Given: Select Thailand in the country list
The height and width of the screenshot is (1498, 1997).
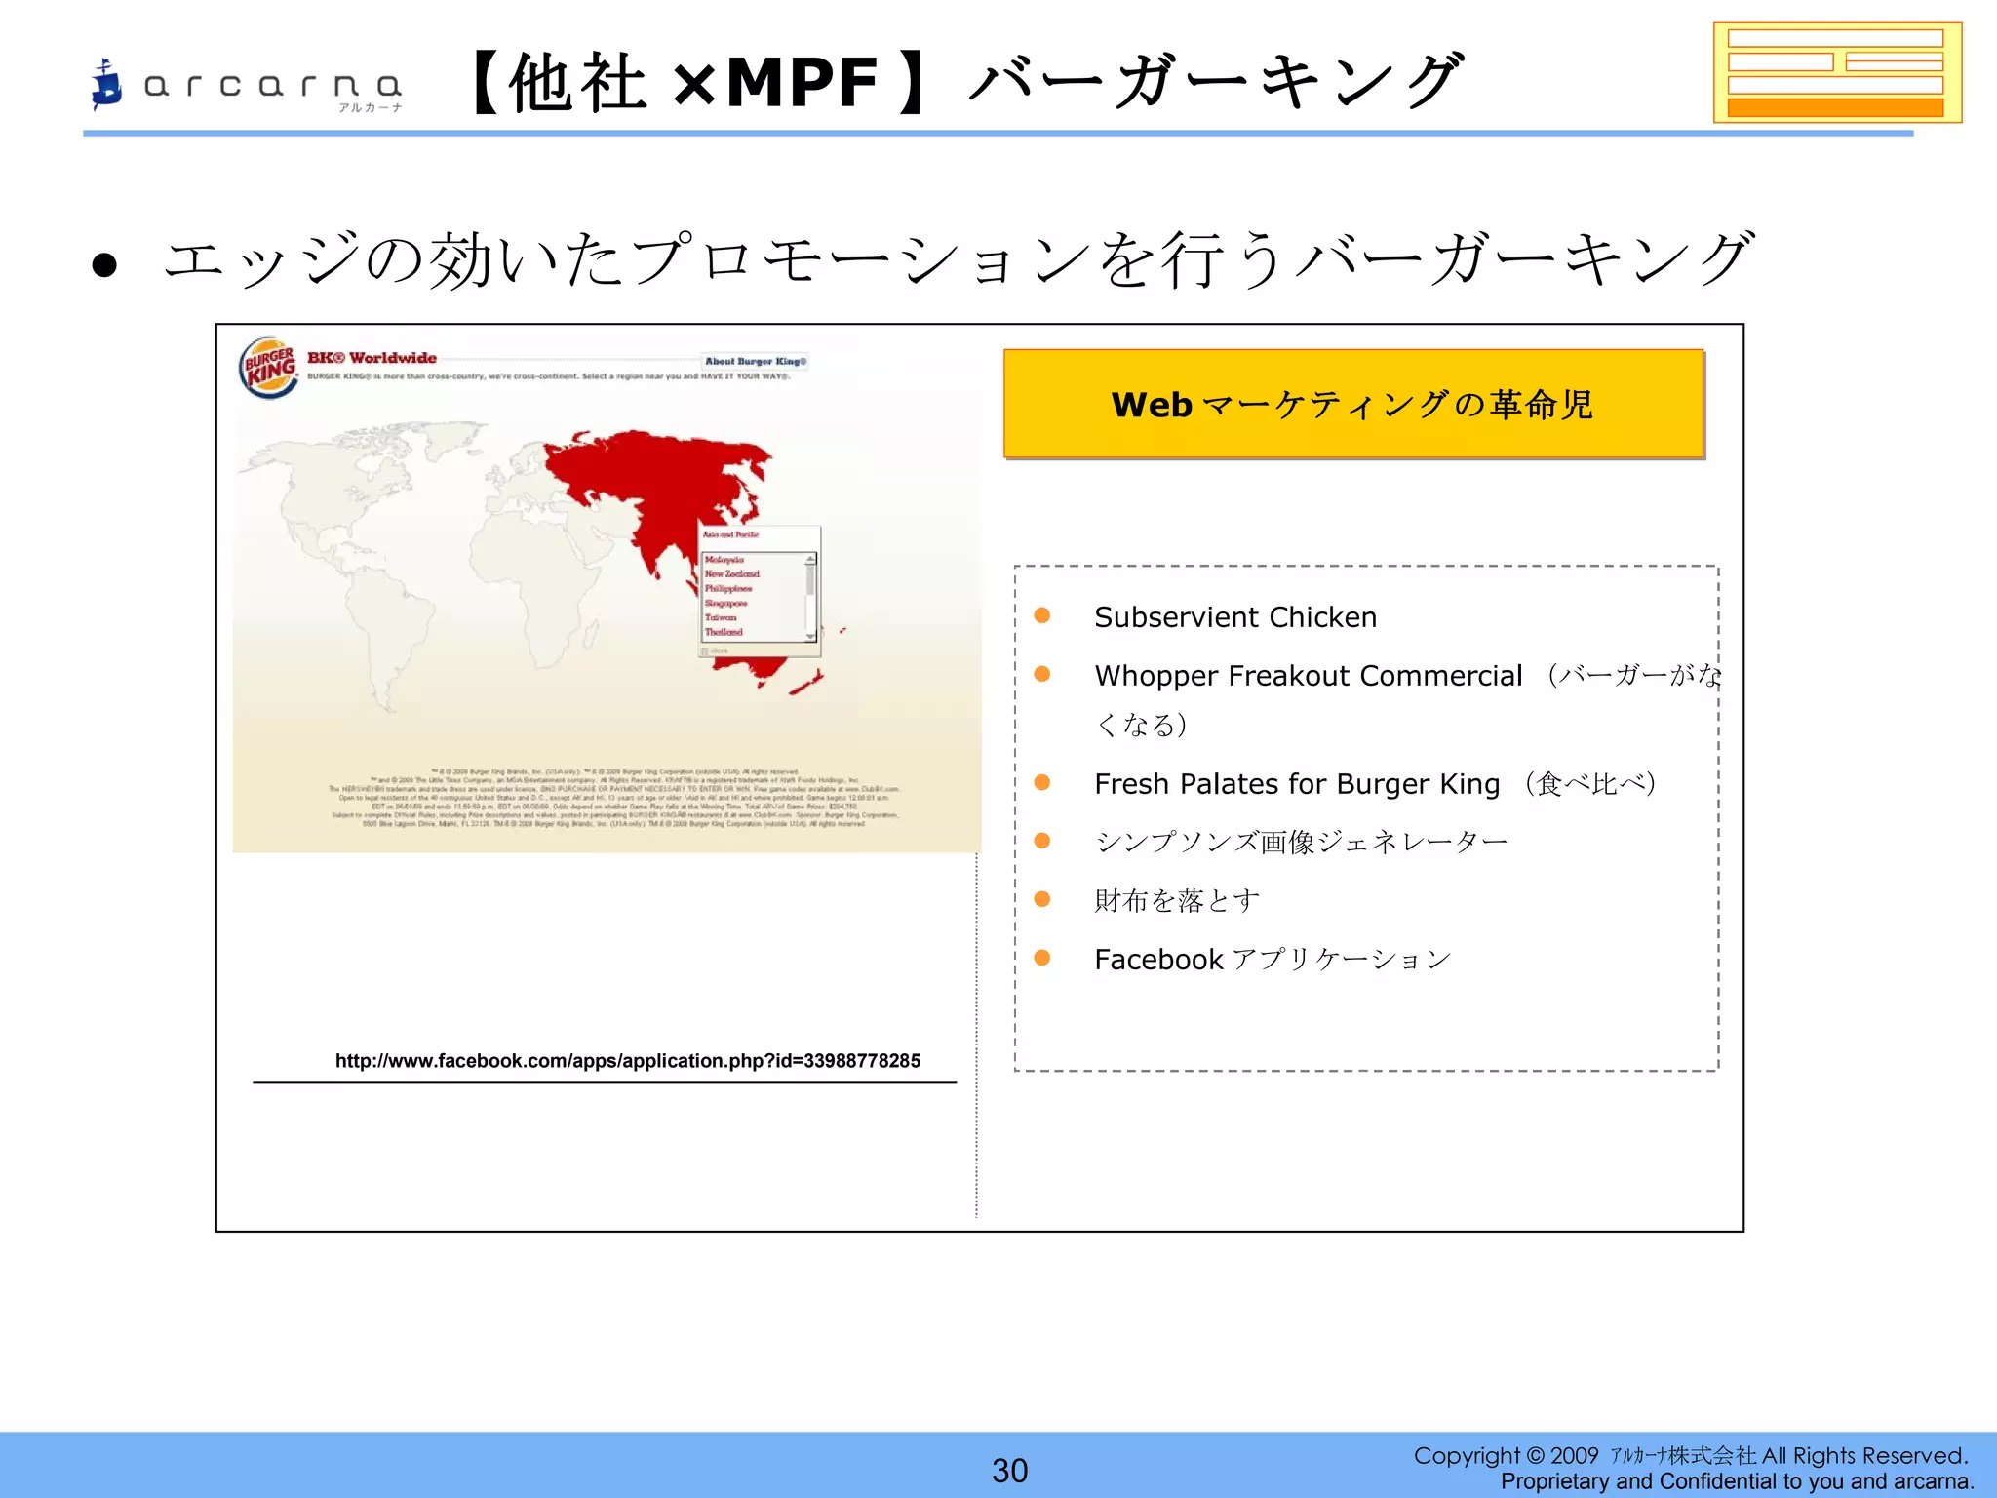Looking at the screenshot, I should pos(724,632).
